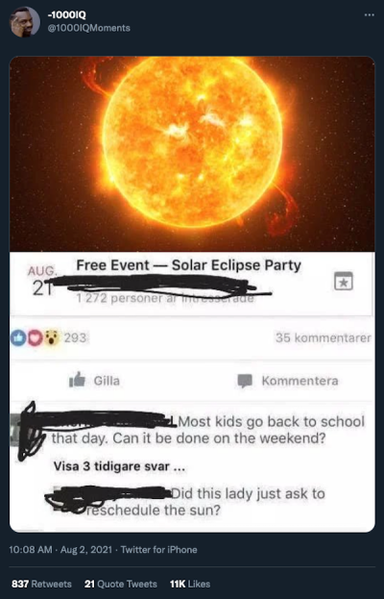
Task: Click the Free Event Solar Eclipse Party title
Action: pyautogui.click(x=189, y=264)
